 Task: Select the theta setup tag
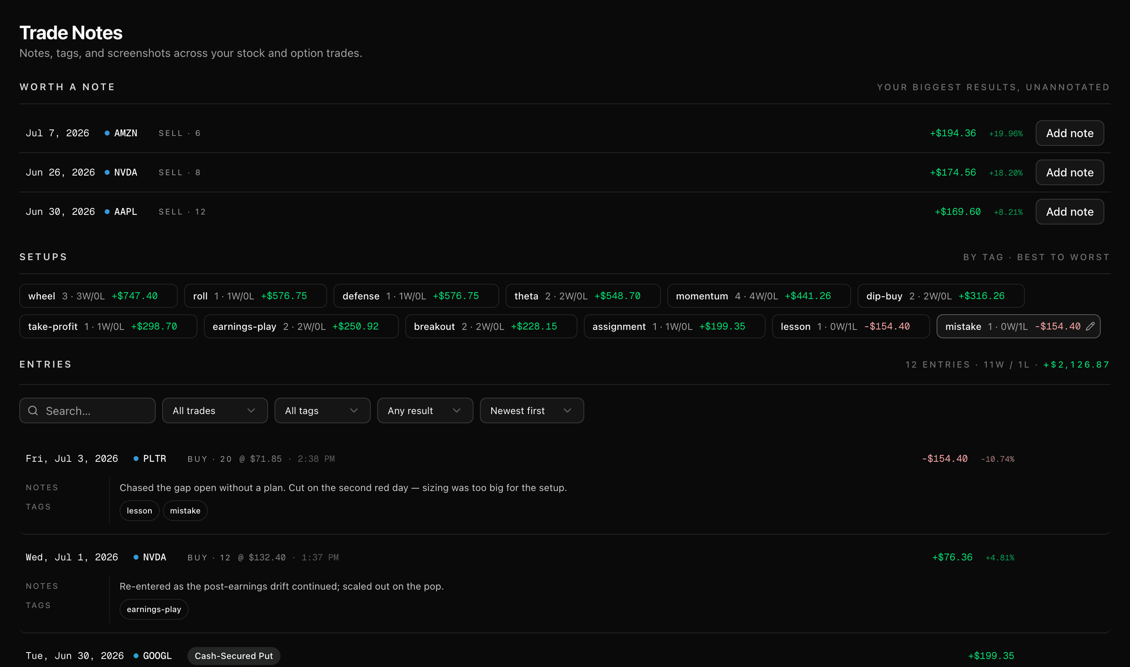coord(583,296)
